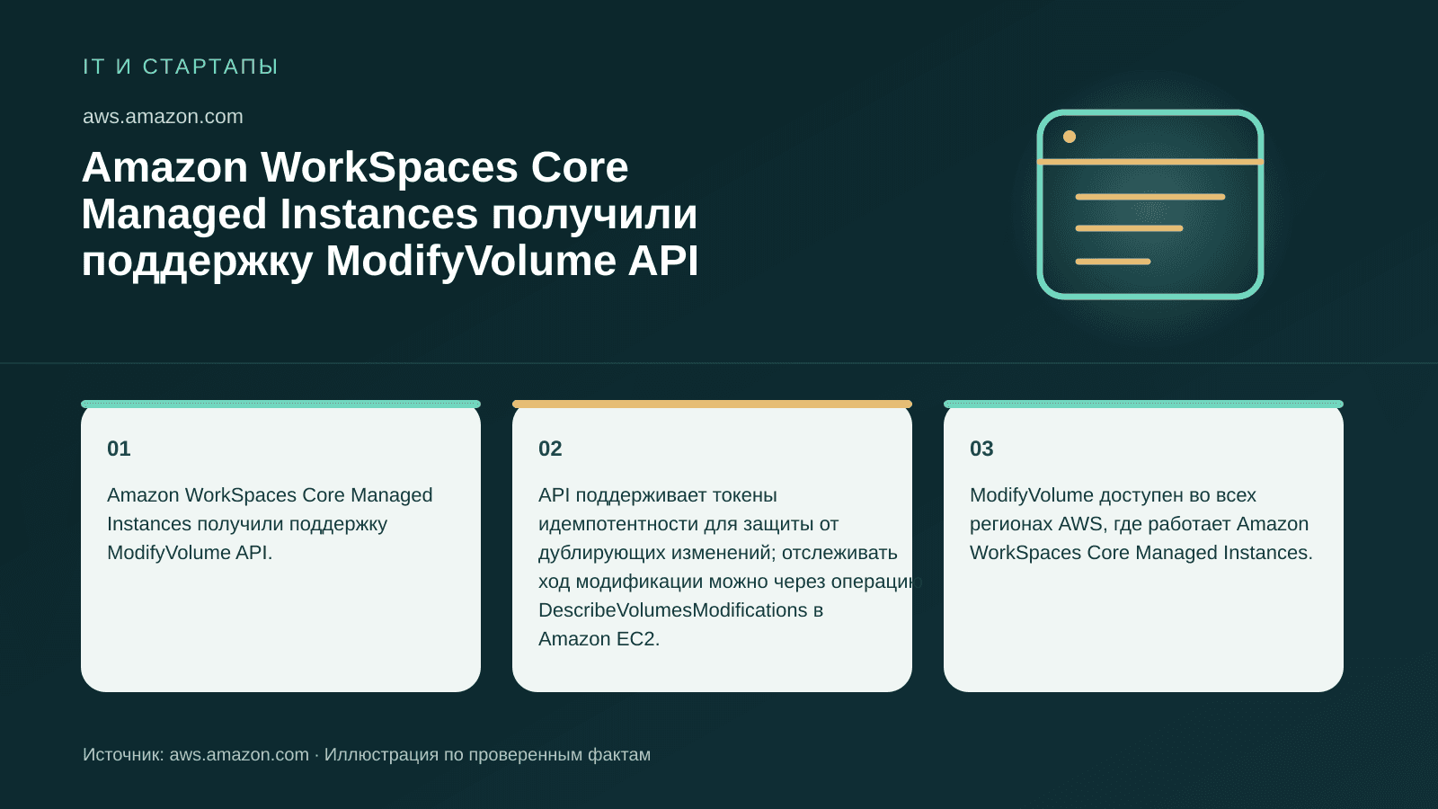The width and height of the screenshot is (1438, 809).
Task: Click the headline 'Amazon WorkSpaces Core Managed Instances получили поддержку ModifyVolume API'
Action: pos(390,214)
